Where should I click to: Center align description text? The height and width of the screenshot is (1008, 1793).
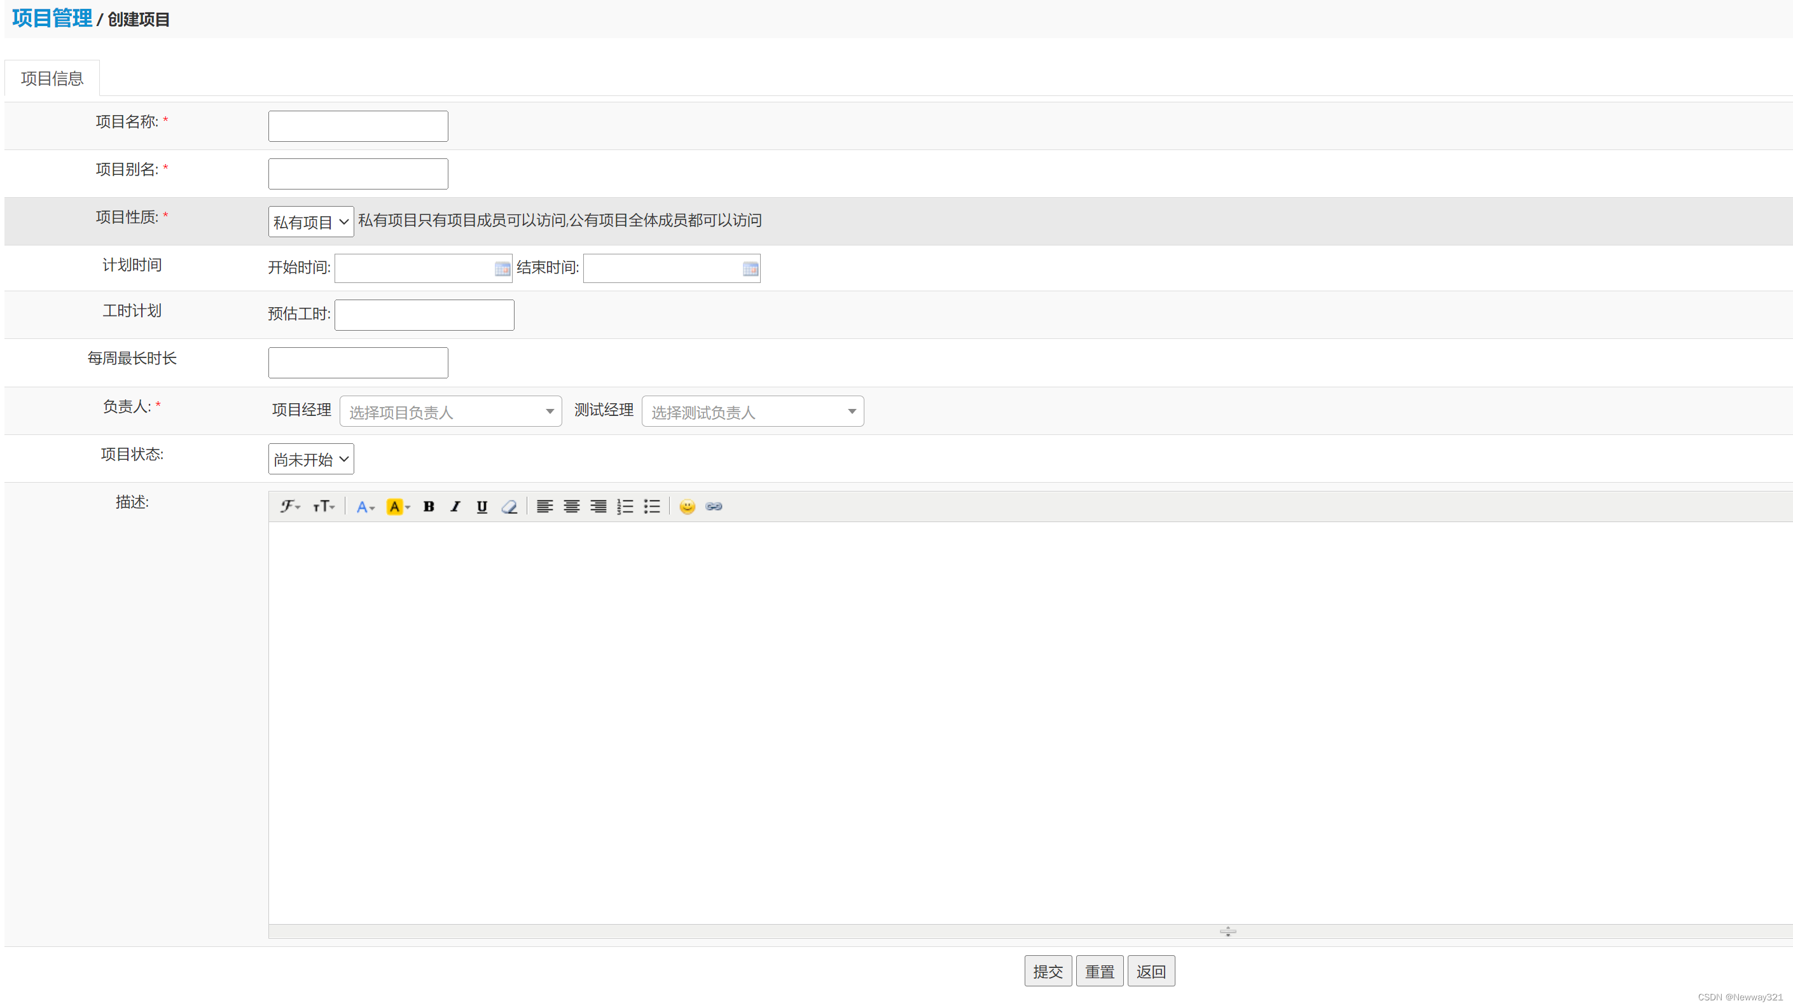(x=571, y=507)
